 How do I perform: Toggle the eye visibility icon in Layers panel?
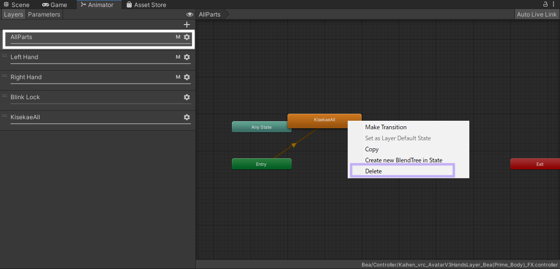[x=189, y=15]
